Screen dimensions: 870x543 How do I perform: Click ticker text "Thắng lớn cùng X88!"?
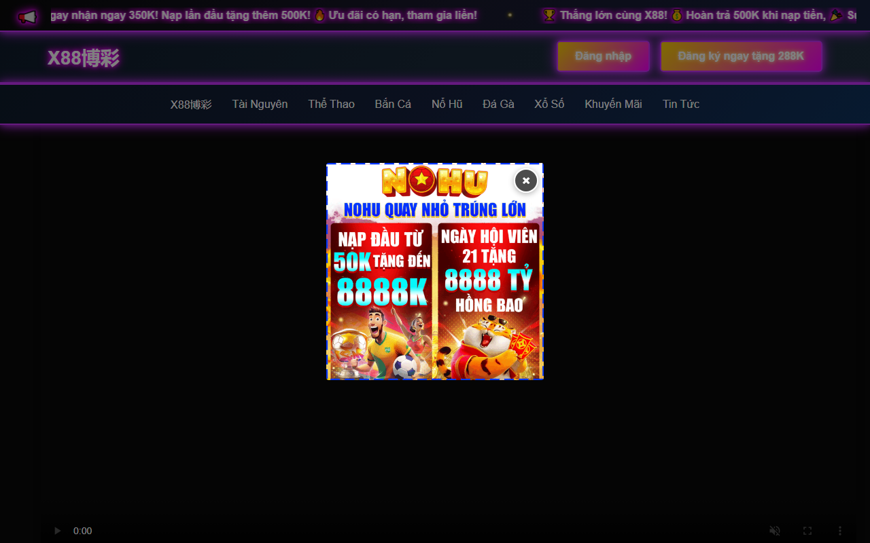[614, 15]
